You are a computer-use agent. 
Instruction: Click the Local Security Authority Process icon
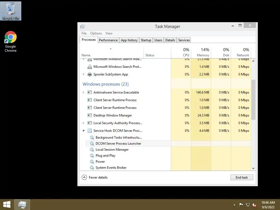coord(89,123)
